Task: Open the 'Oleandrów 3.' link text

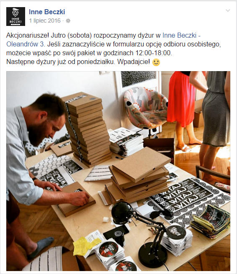Action: pos(26,44)
